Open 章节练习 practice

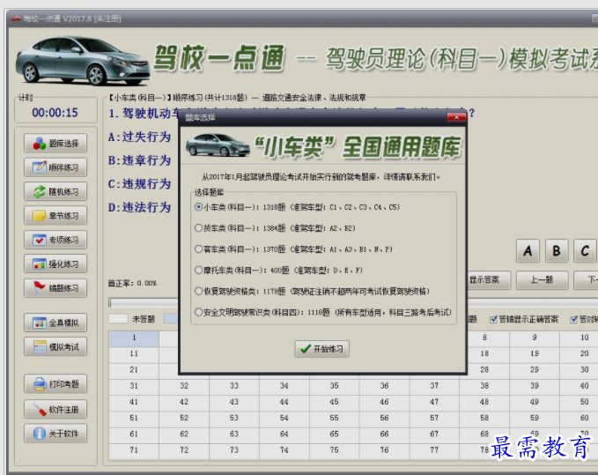[55, 216]
